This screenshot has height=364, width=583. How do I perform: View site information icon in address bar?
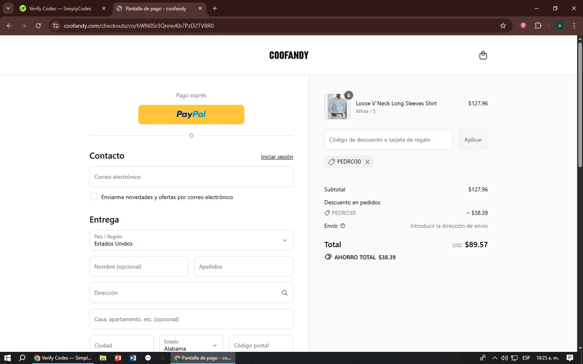coord(56,26)
